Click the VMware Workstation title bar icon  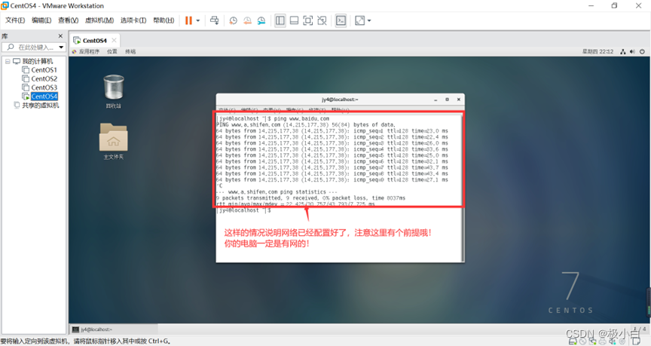(5, 6)
